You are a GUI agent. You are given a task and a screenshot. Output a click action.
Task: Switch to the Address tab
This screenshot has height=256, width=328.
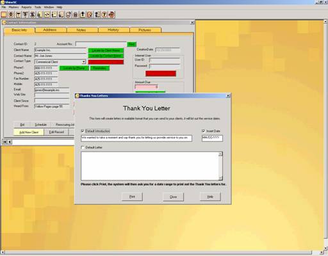pyautogui.click(x=50, y=30)
